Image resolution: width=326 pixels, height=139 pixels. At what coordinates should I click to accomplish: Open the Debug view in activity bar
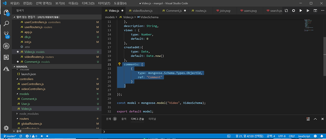point(6,46)
